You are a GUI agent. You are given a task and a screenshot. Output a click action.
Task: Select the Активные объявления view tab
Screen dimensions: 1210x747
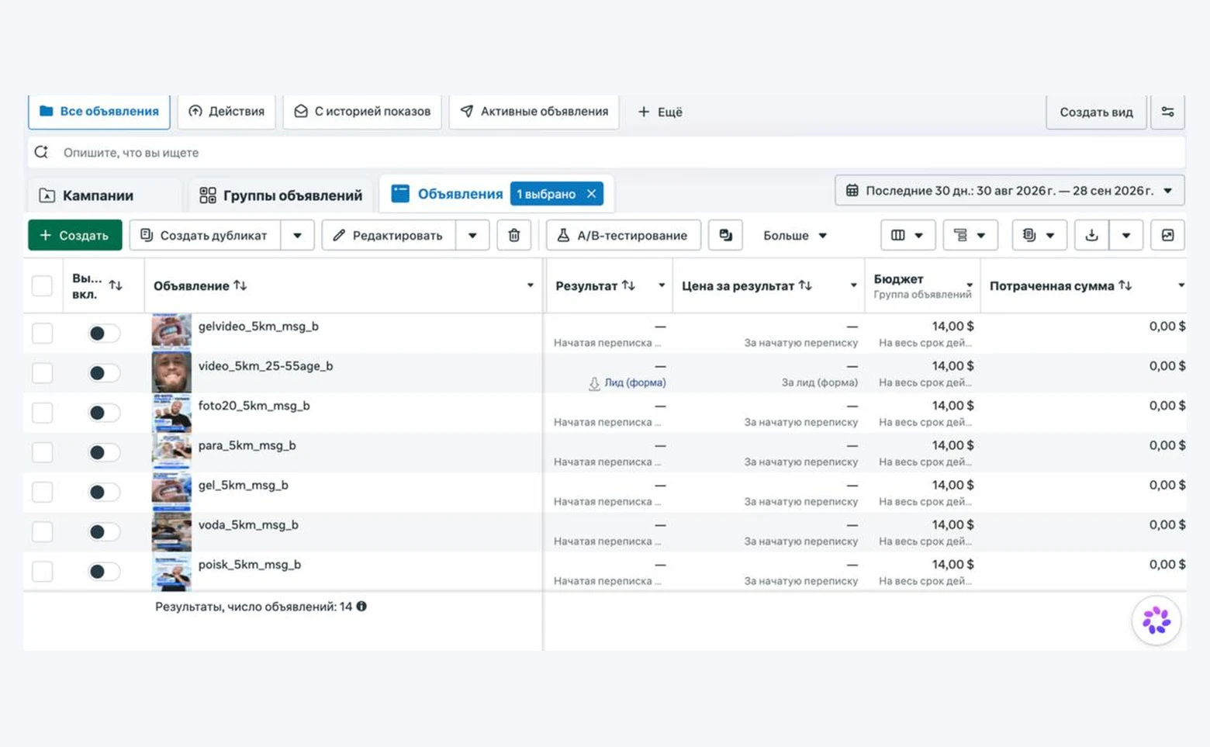pyautogui.click(x=534, y=112)
